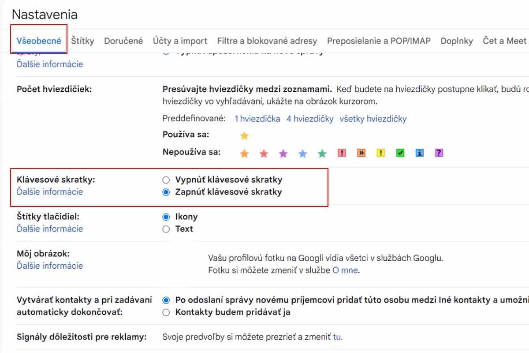This screenshot has height=353, width=529.
Task: Click the 4 hviezdičky preset link
Action: tap(310, 119)
